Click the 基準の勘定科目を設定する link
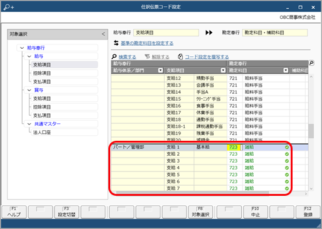Viewport: 322px width, 229px height. [147, 43]
